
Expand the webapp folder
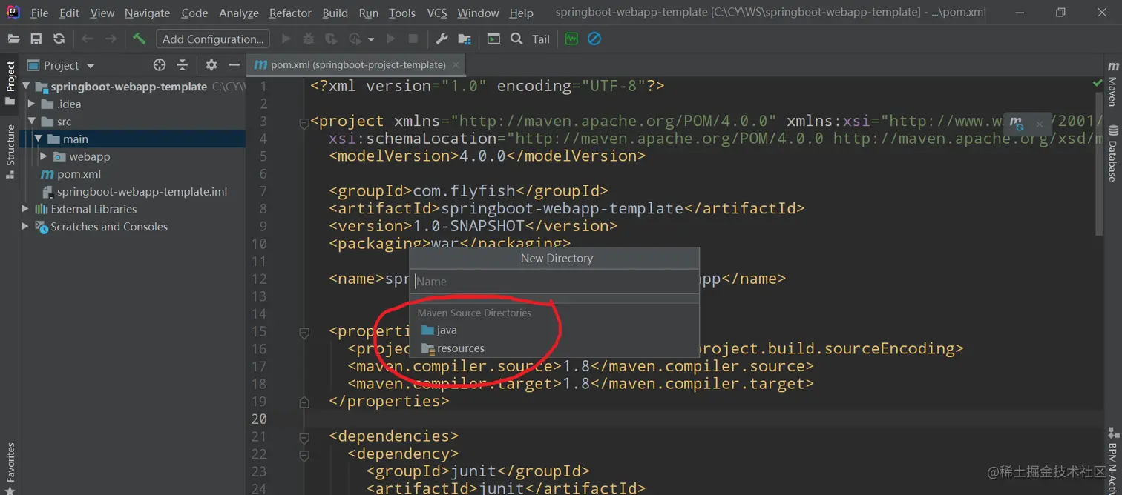[x=44, y=156]
